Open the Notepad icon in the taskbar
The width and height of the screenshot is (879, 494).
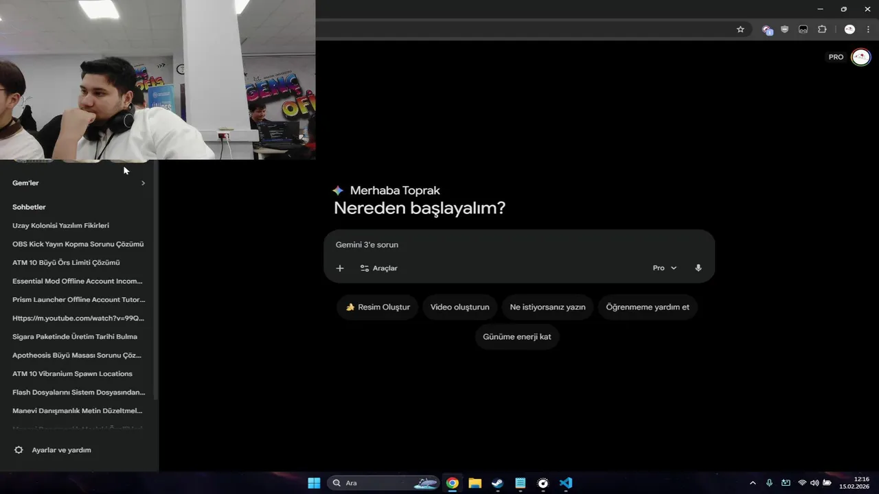[520, 483]
